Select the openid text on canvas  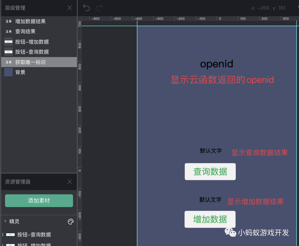click(x=216, y=64)
